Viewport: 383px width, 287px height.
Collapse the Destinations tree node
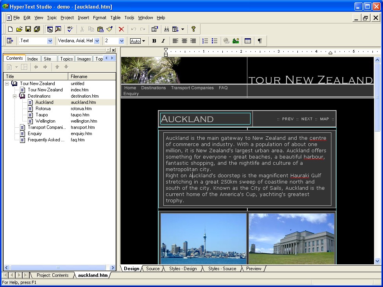click(14, 96)
